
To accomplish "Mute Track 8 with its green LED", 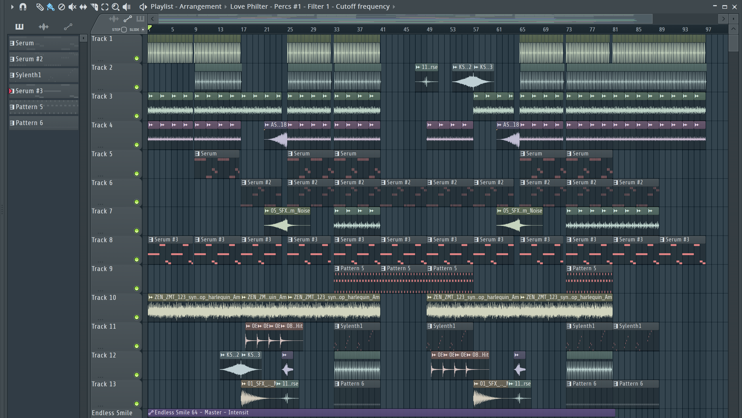I will coord(137,259).
